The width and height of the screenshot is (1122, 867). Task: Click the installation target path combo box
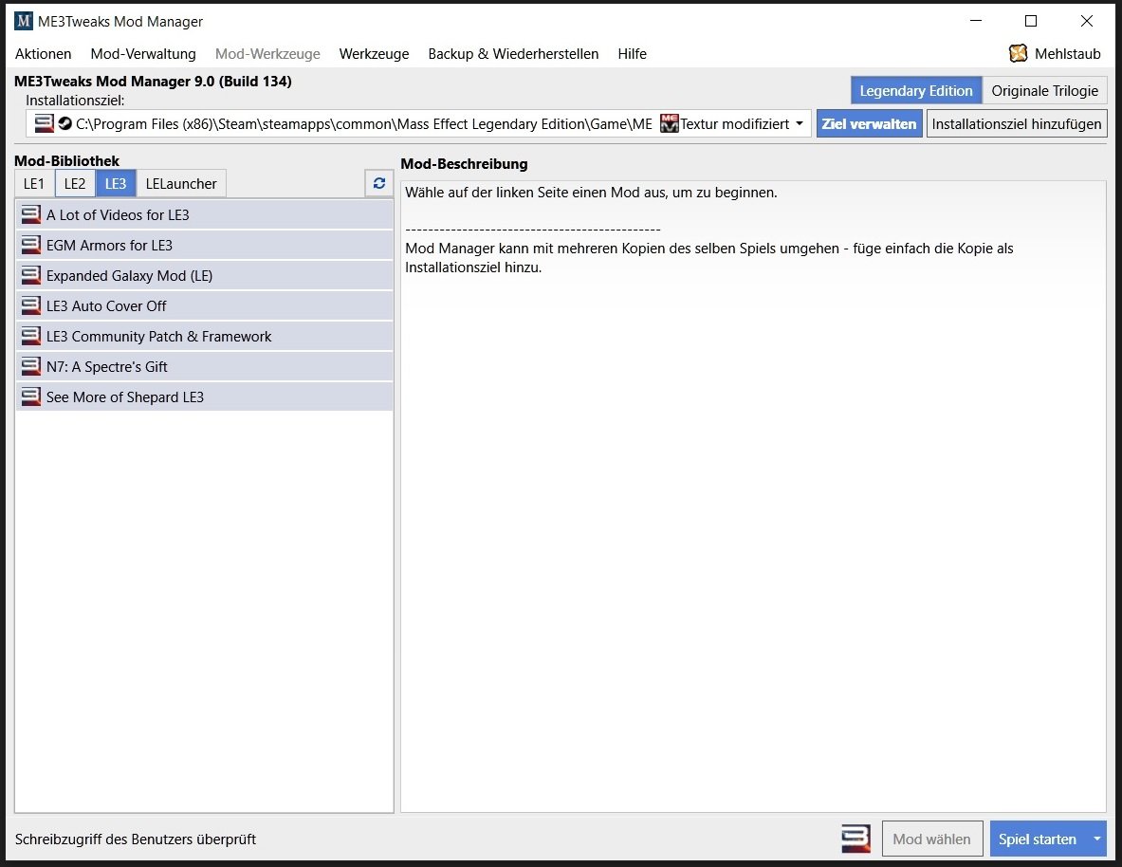tap(418, 124)
